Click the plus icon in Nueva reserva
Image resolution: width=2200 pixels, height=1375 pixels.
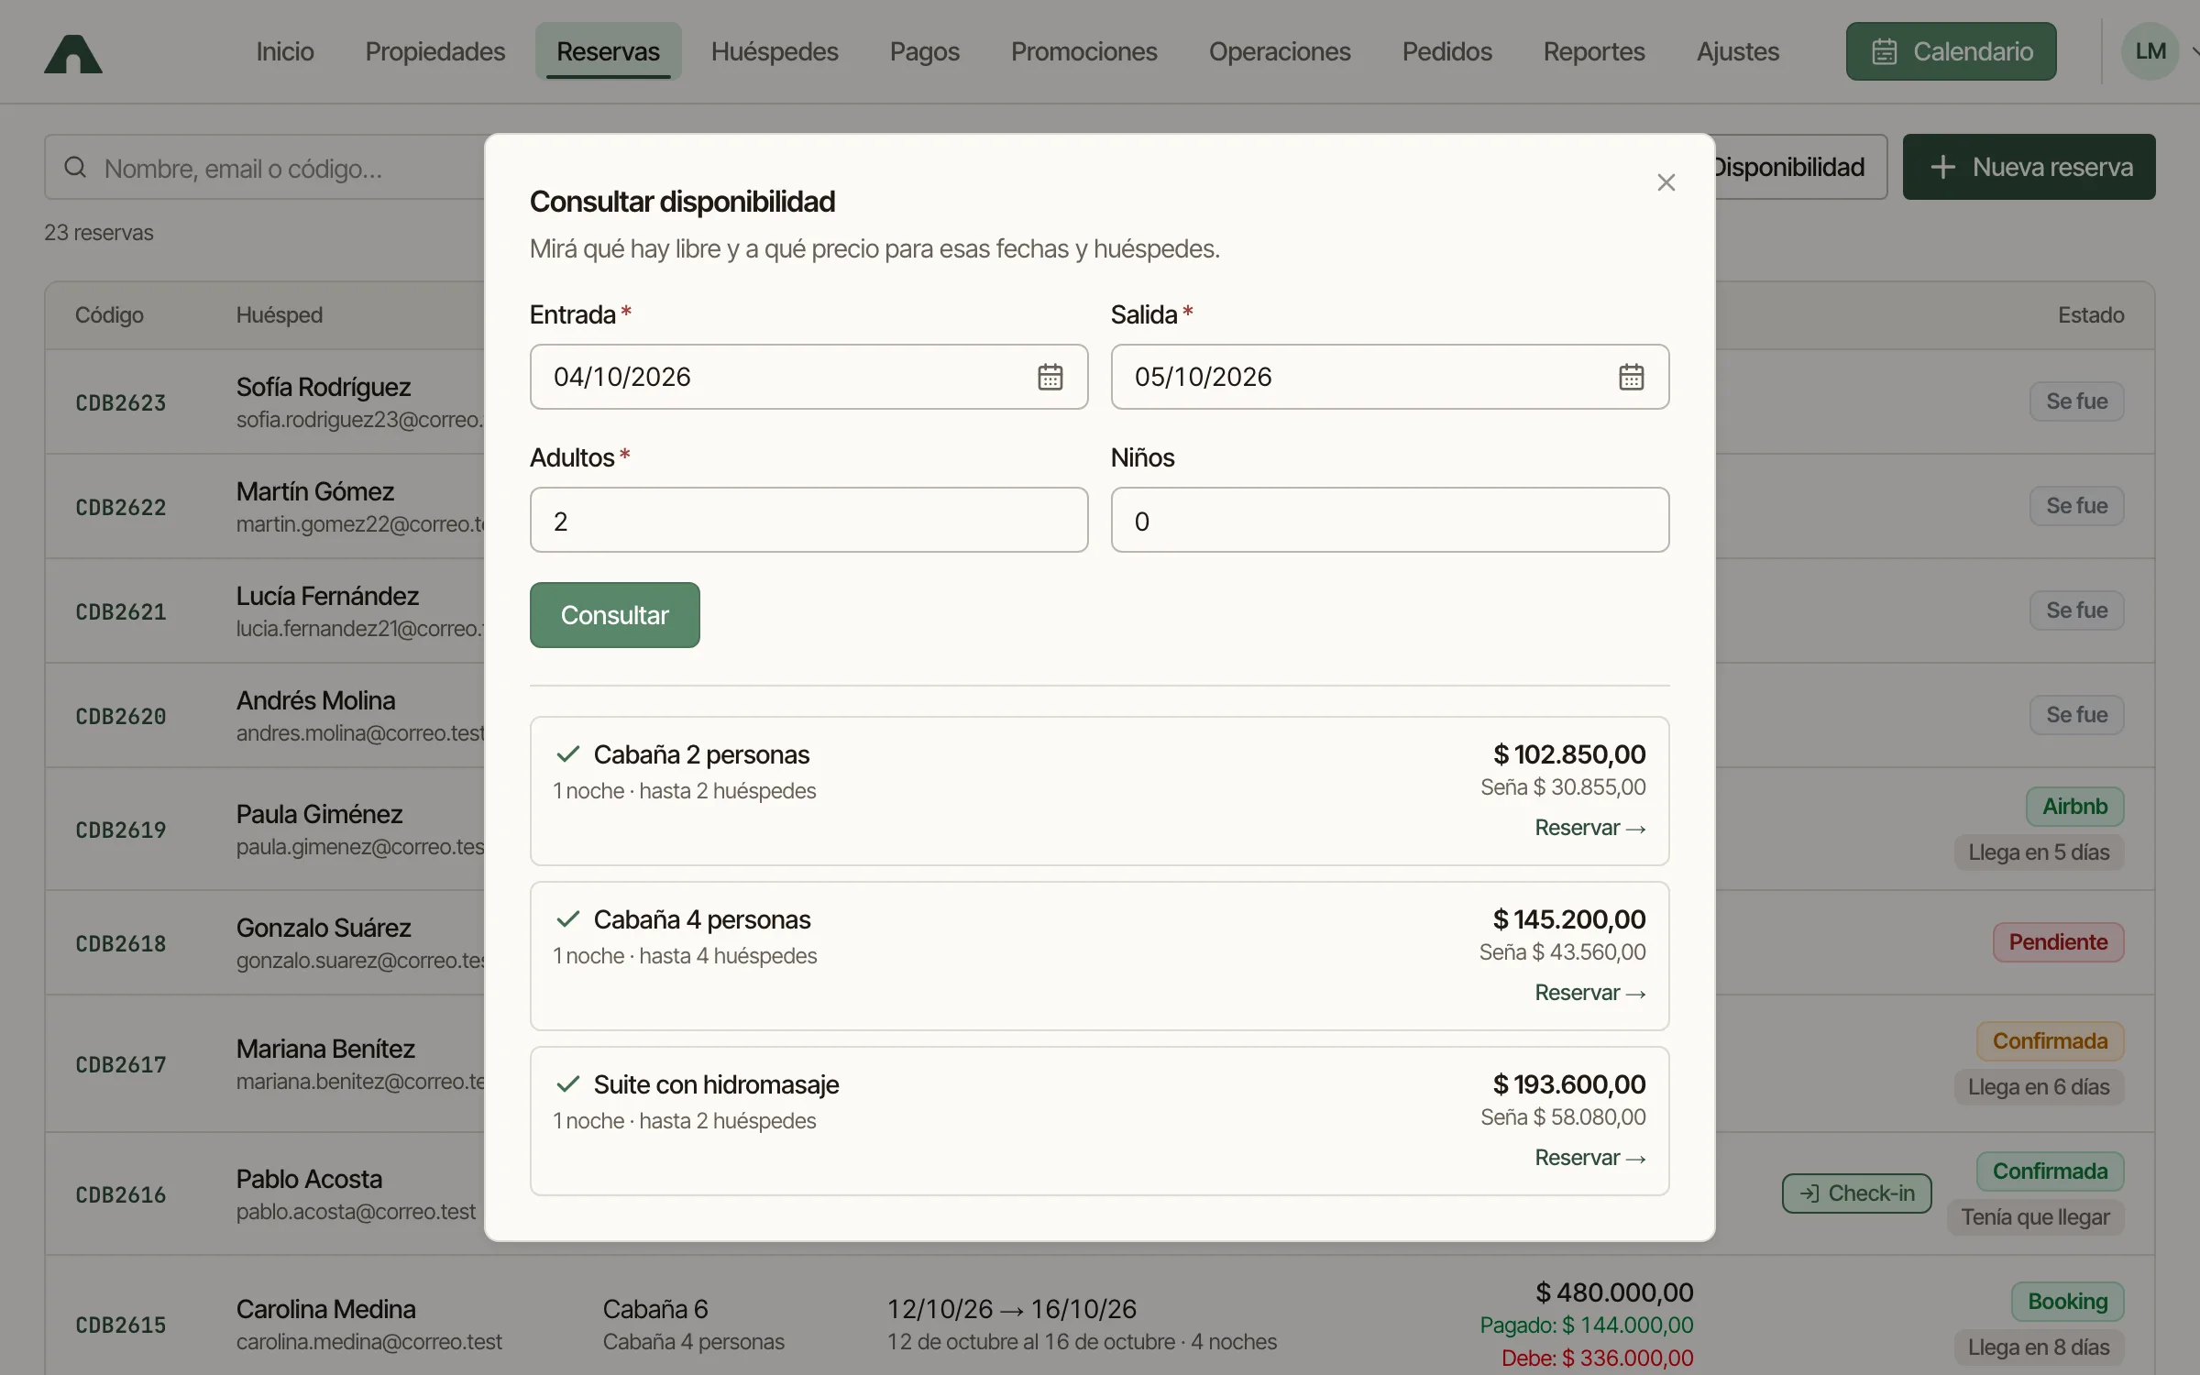click(1942, 167)
